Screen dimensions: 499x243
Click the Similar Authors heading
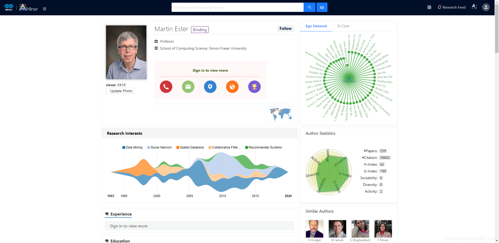319,211
